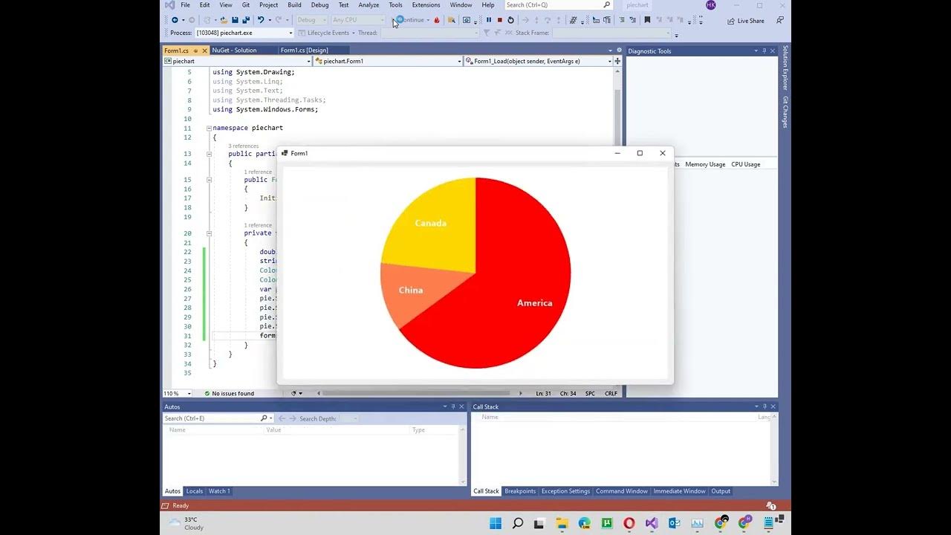Click the Save toolbar icon

[235, 20]
